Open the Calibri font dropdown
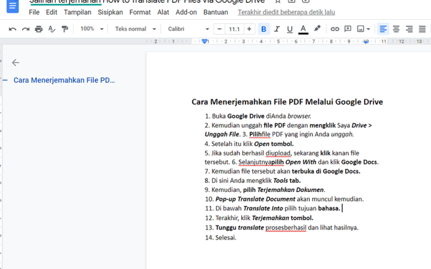This screenshot has height=269, width=431. pos(189,29)
